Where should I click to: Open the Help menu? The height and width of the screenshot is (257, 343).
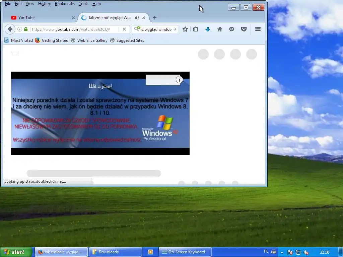(x=96, y=4)
